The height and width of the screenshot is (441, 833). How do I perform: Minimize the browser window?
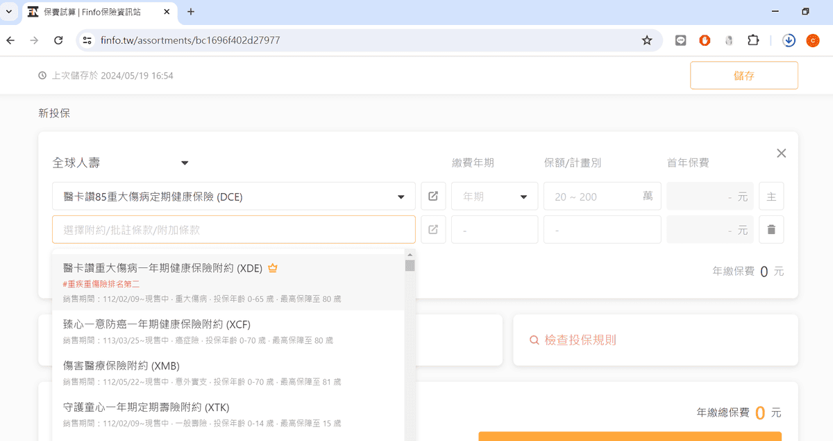(x=774, y=12)
